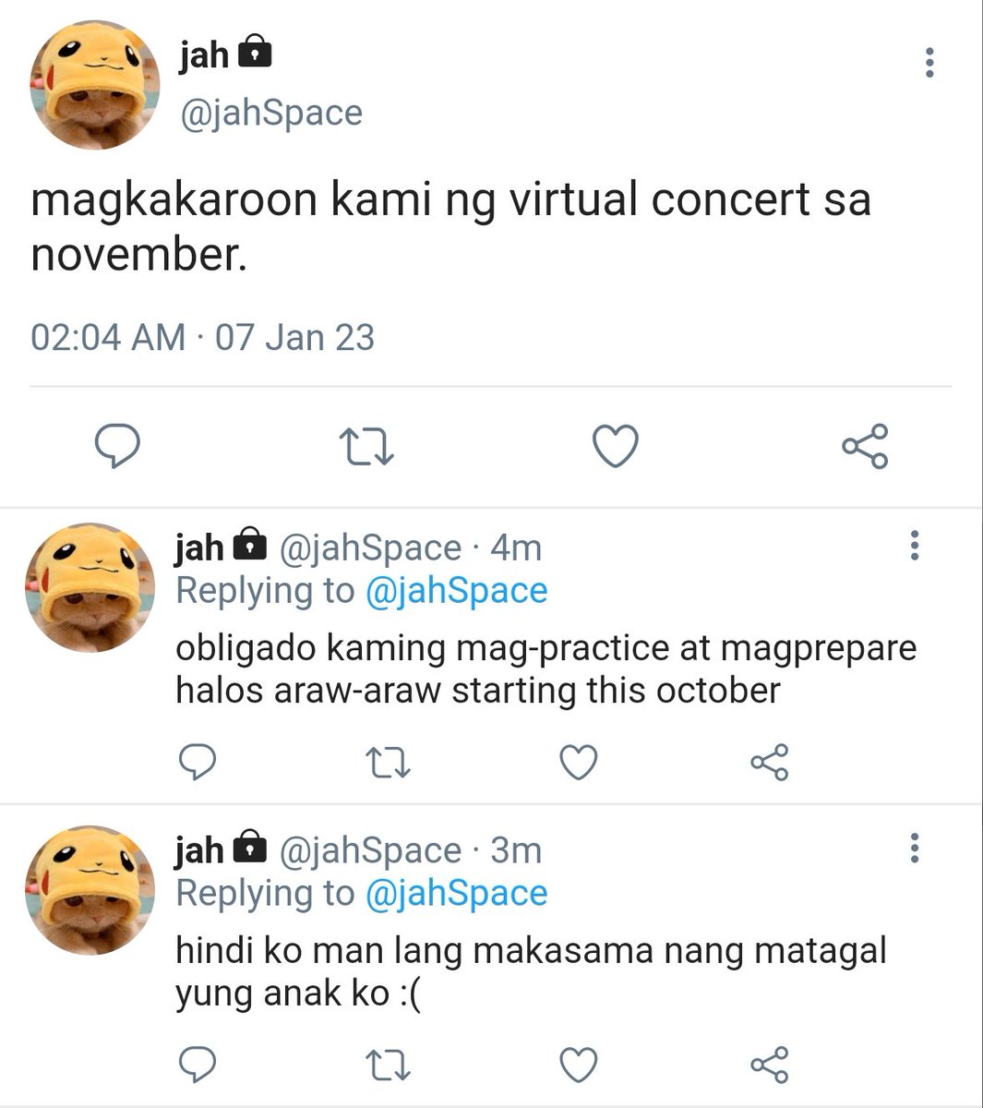This screenshot has height=1108, width=983.
Task: Share the 'hindi ko man lang' reply
Action: click(x=770, y=1065)
